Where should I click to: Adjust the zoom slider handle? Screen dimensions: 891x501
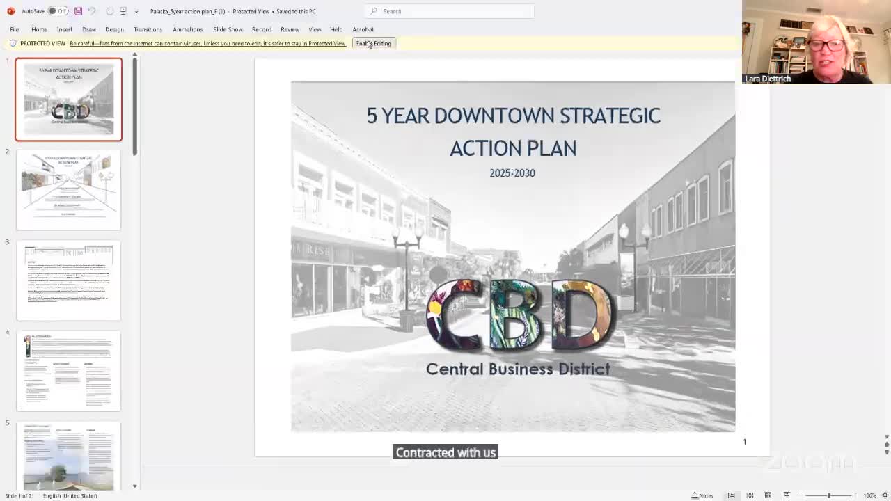click(x=828, y=495)
